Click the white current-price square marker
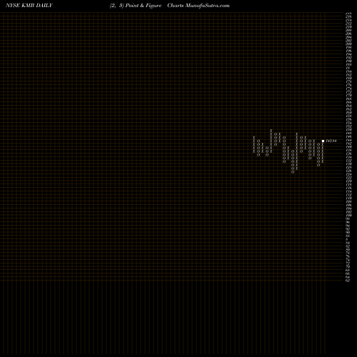 [x=323, y=141]
